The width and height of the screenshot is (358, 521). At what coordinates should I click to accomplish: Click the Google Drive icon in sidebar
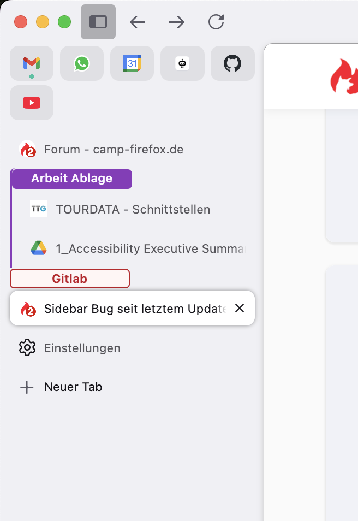(x=39, y=249)
